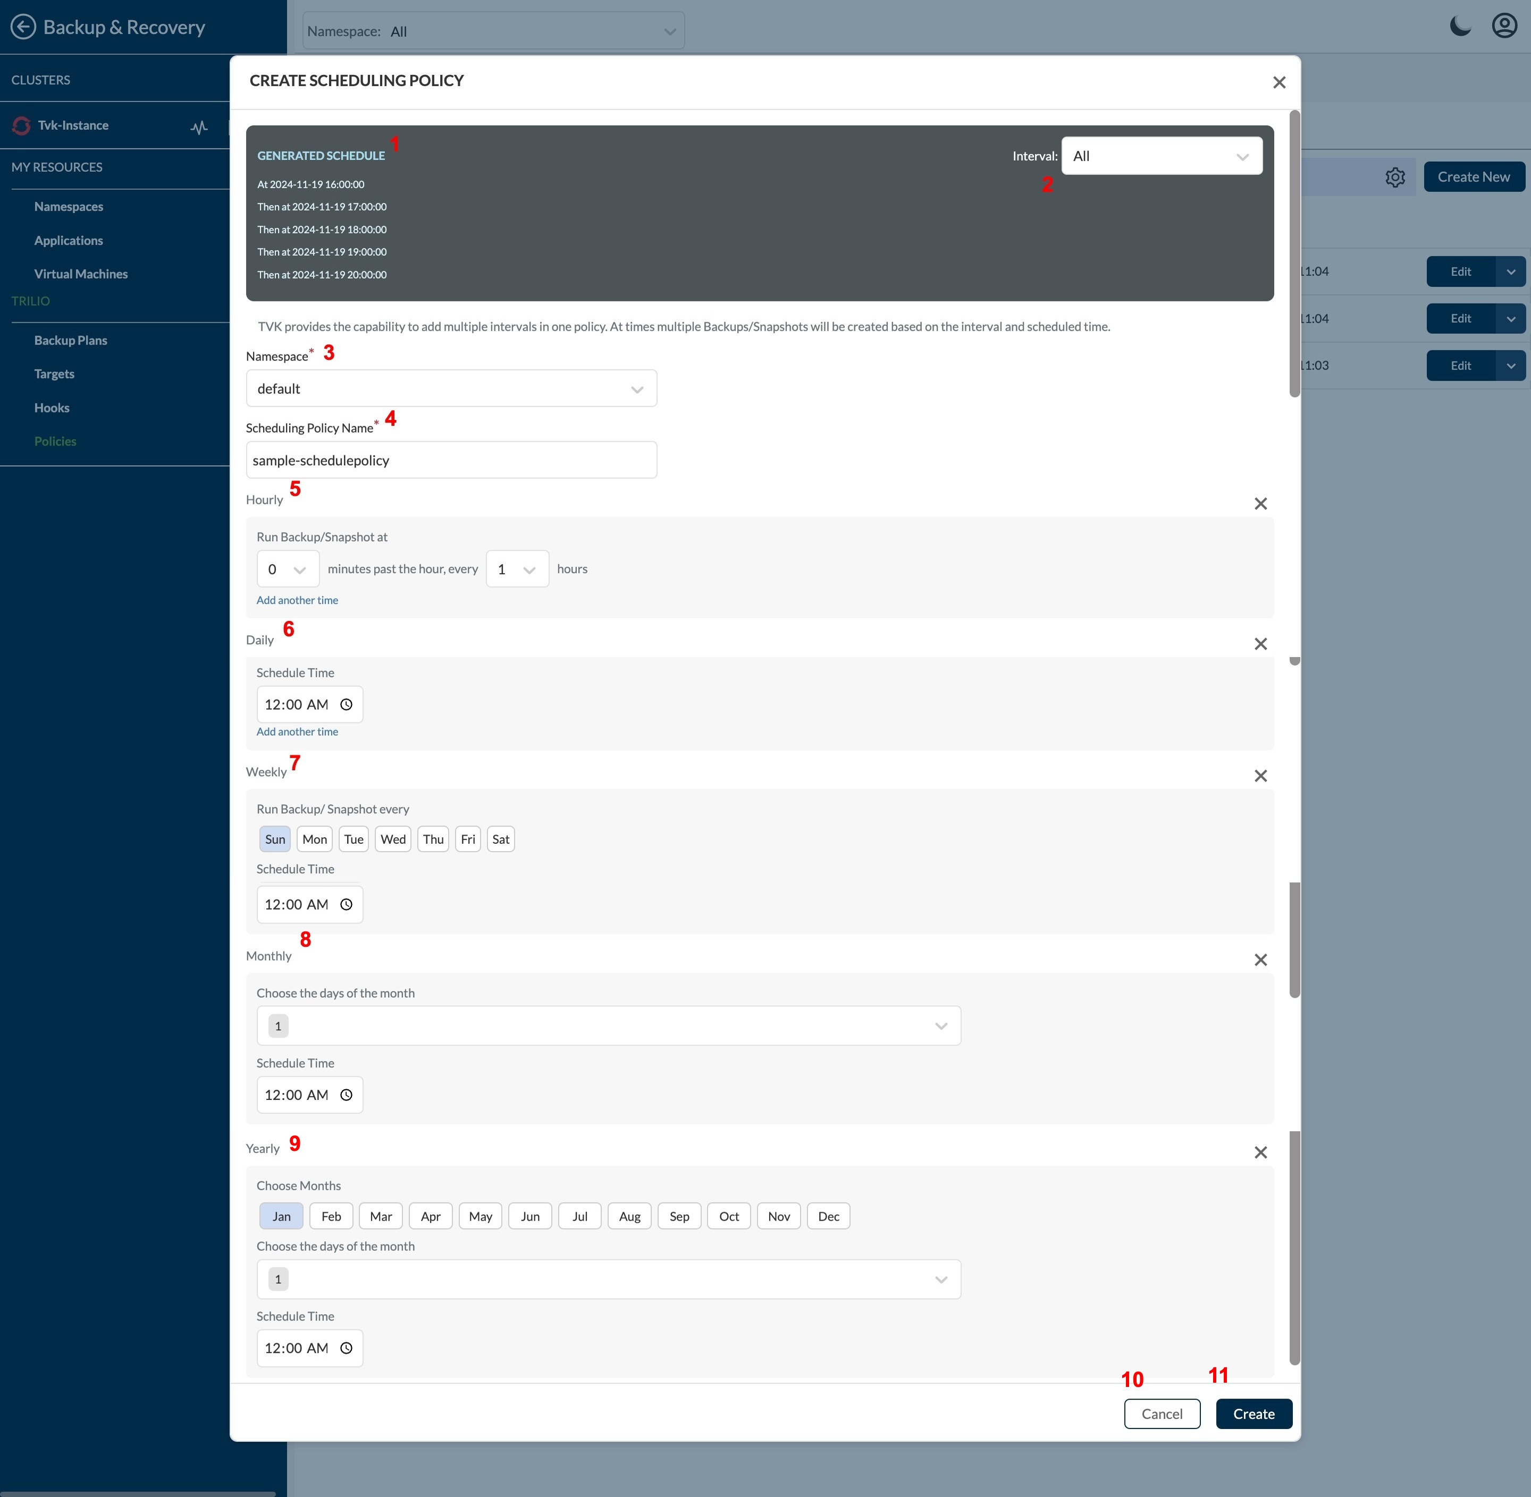Click Add another time under Hourly
1531x1497 pixels.
(297, 600)
